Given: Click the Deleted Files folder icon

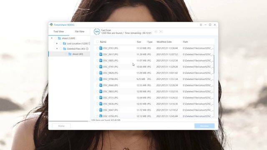Looking at the screenshot, I should [x=65, y=49].
